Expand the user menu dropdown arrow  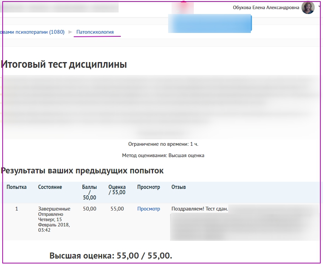click(x=319, y=7)
